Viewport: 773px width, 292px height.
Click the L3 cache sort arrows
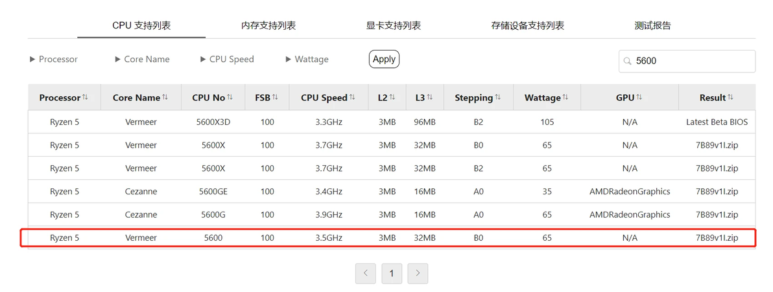(x=431, y=98)
